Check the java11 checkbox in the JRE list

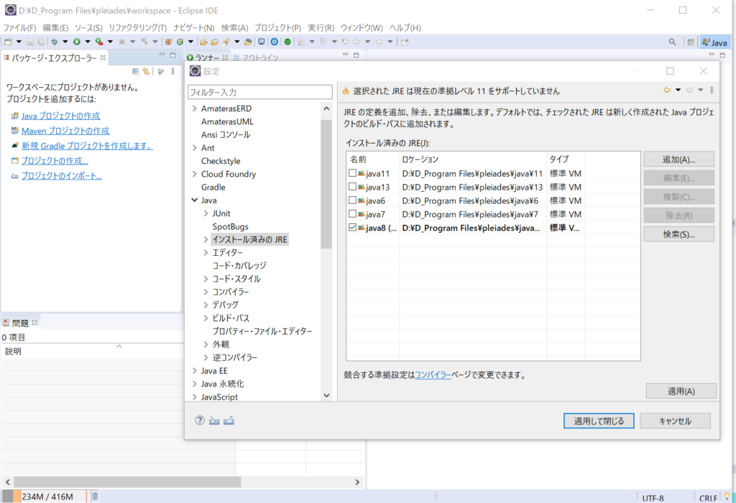coord(352,173)
